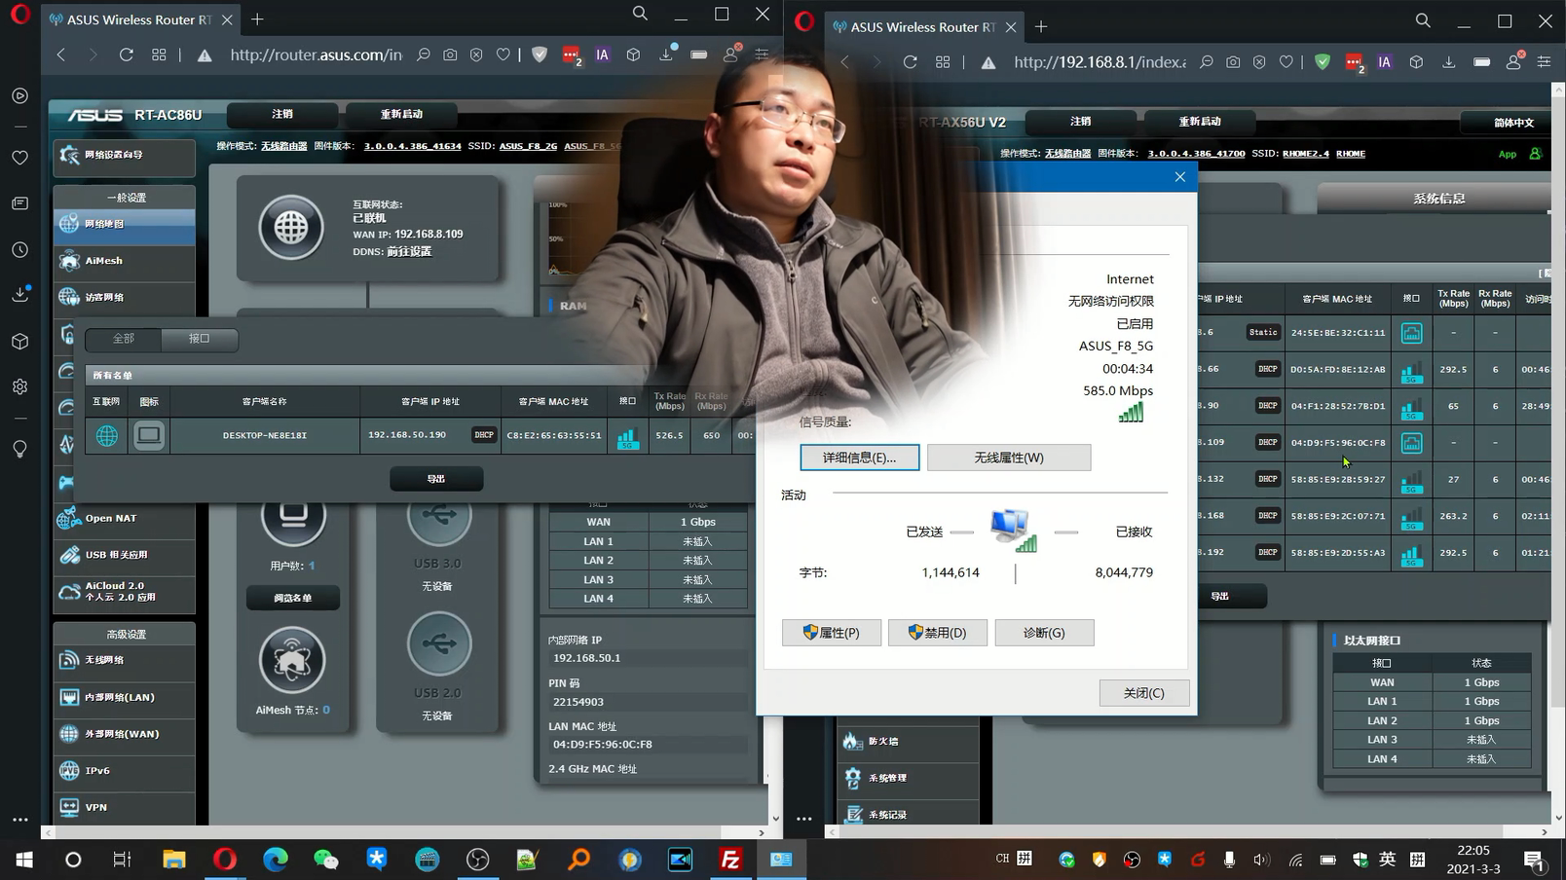This screenshot has width=1566, height=880.
Task: Click 阅览名单 button on network map
Action: pyautogui.click(x=293, y=598)
